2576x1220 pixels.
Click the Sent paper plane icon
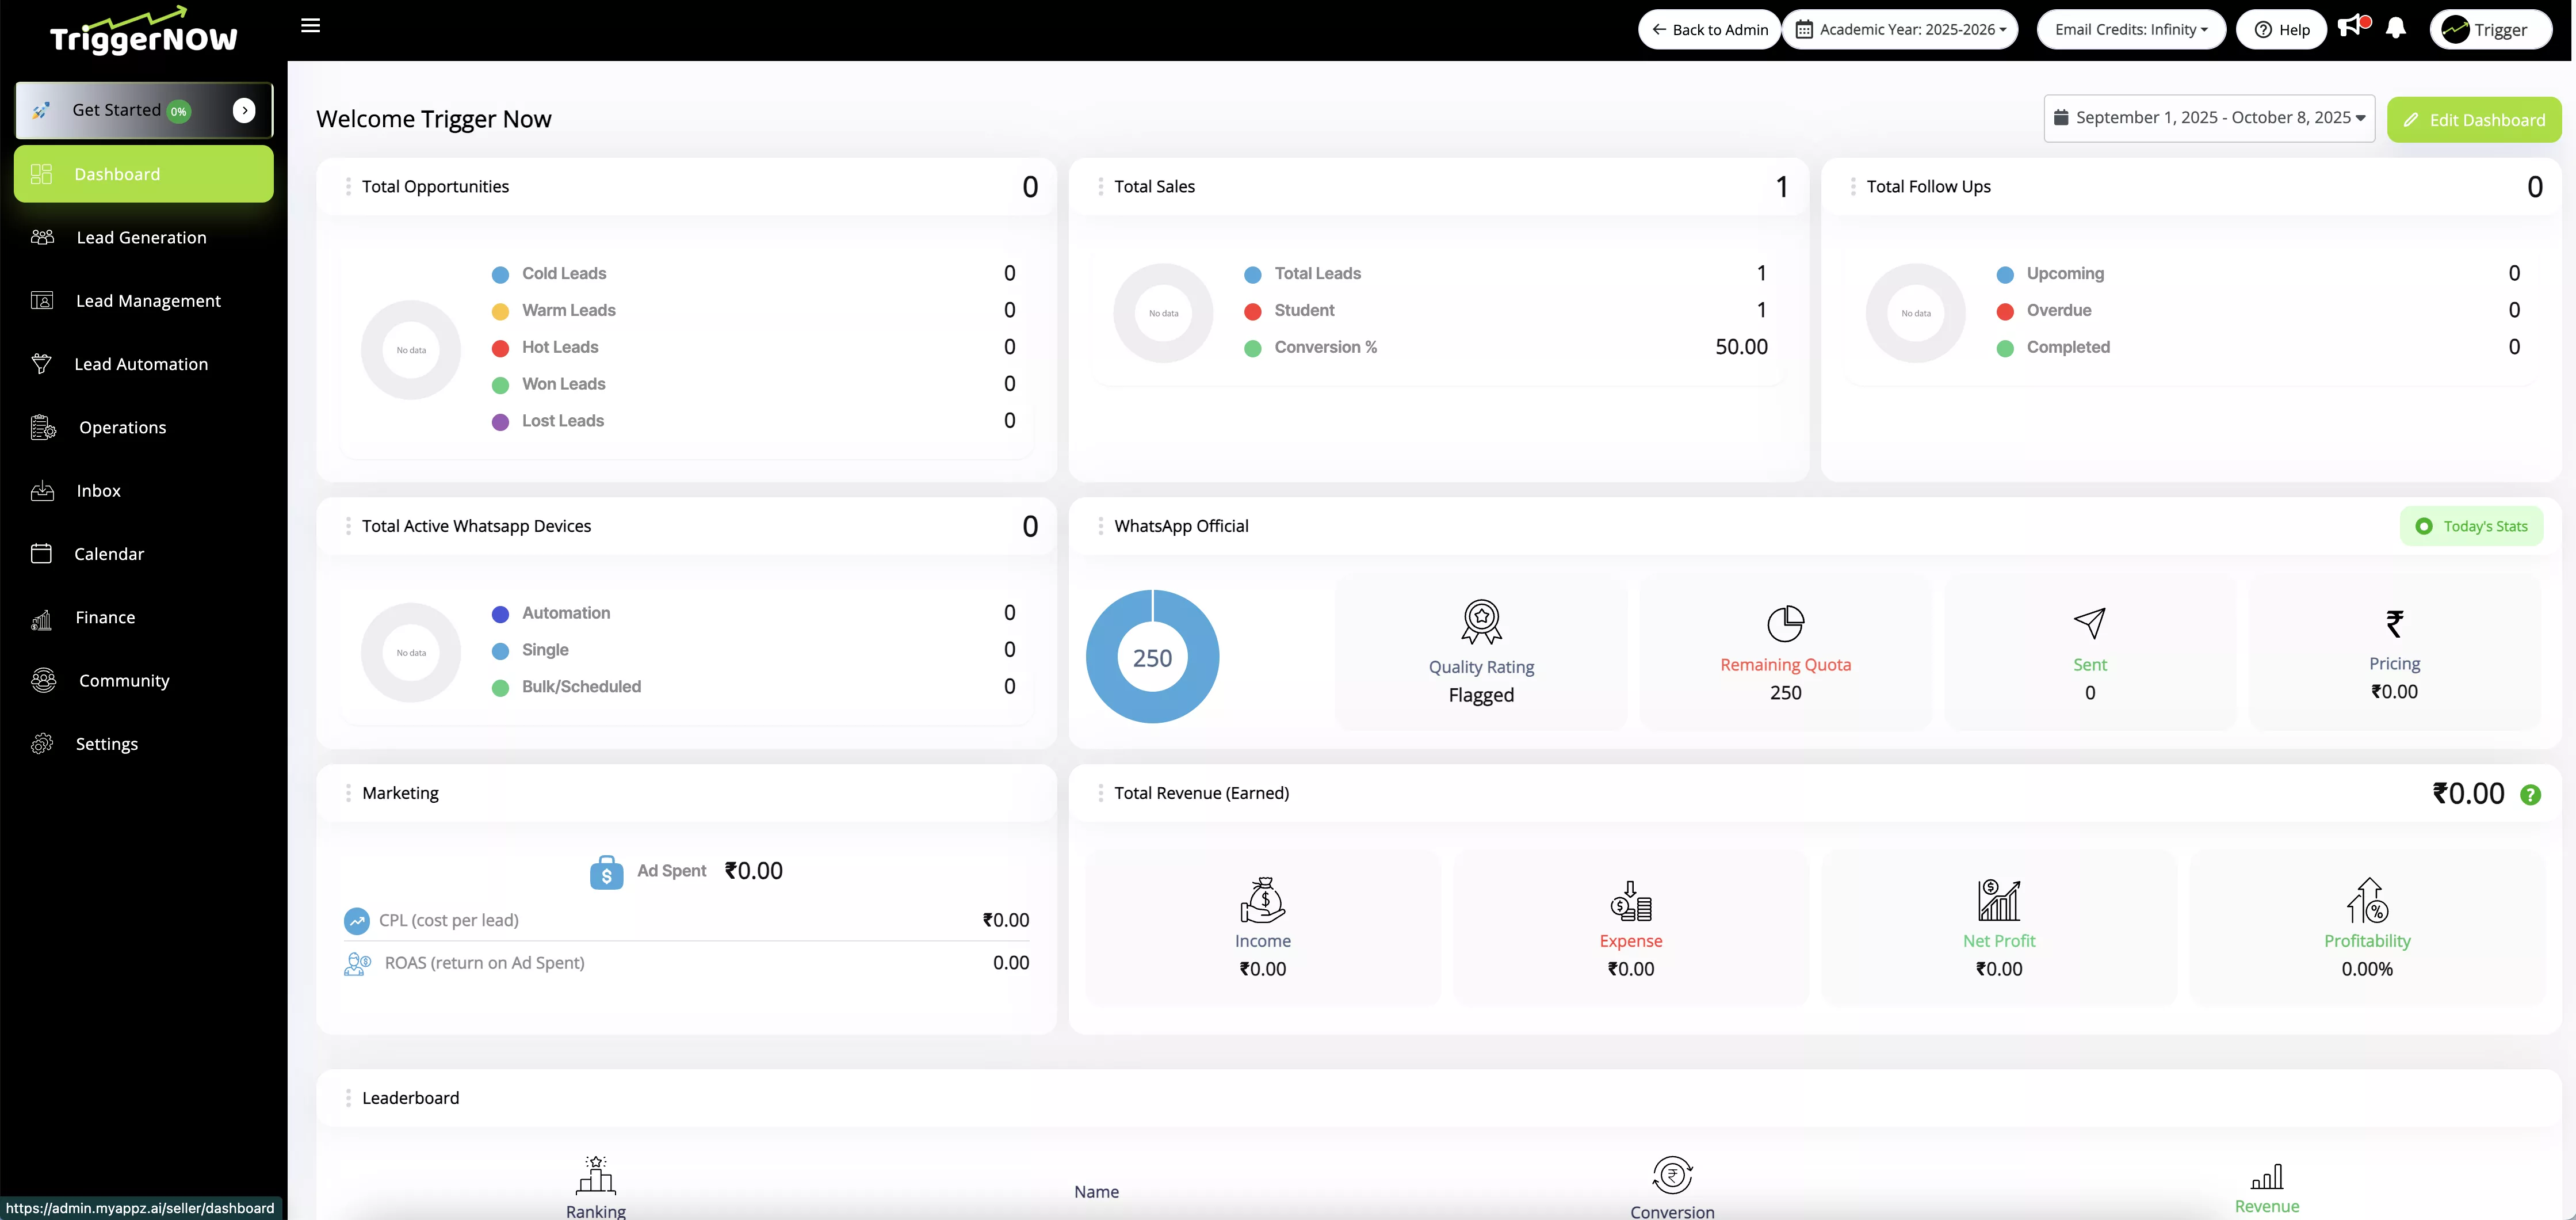pos(2089,623)
